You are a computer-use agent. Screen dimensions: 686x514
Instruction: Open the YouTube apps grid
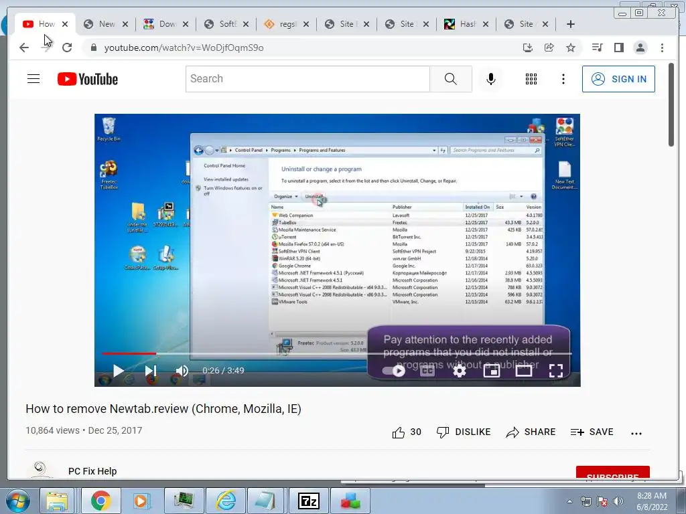(531, 79)
